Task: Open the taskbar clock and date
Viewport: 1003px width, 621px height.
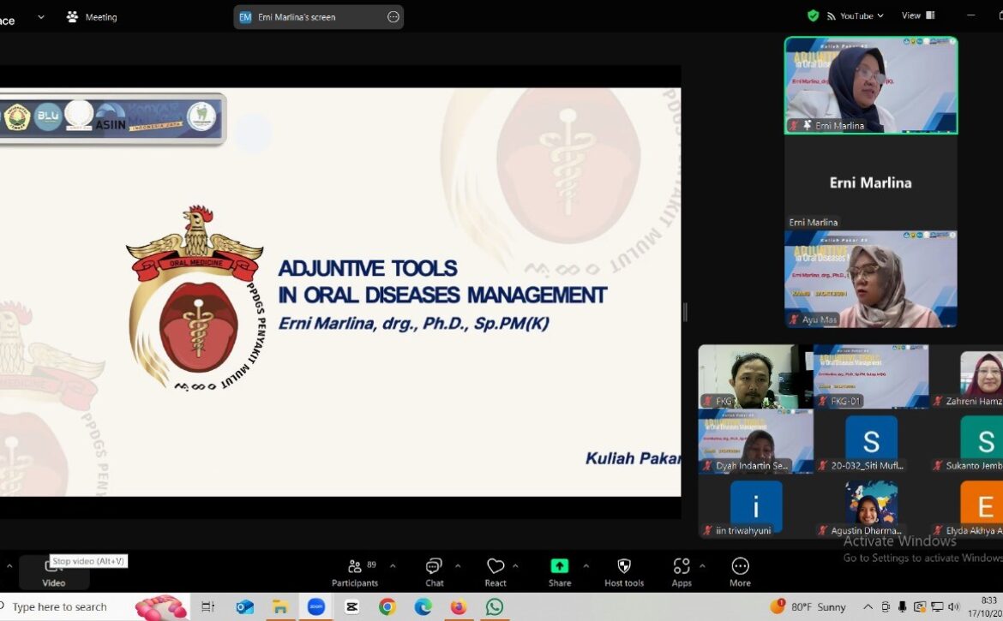Action: (x=985, y=607)
